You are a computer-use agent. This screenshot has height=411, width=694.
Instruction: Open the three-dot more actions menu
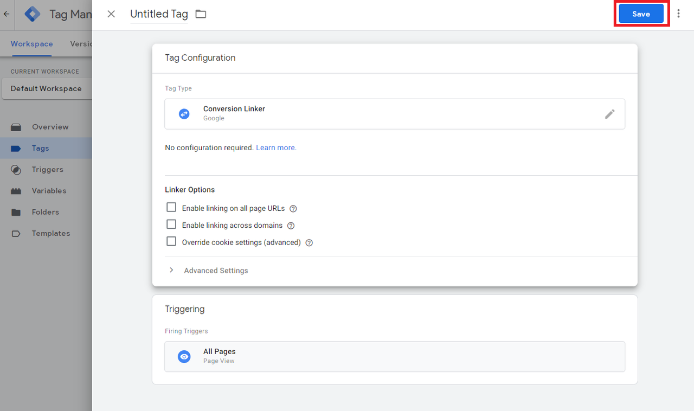pyautogui.click(x=678, y=14)
